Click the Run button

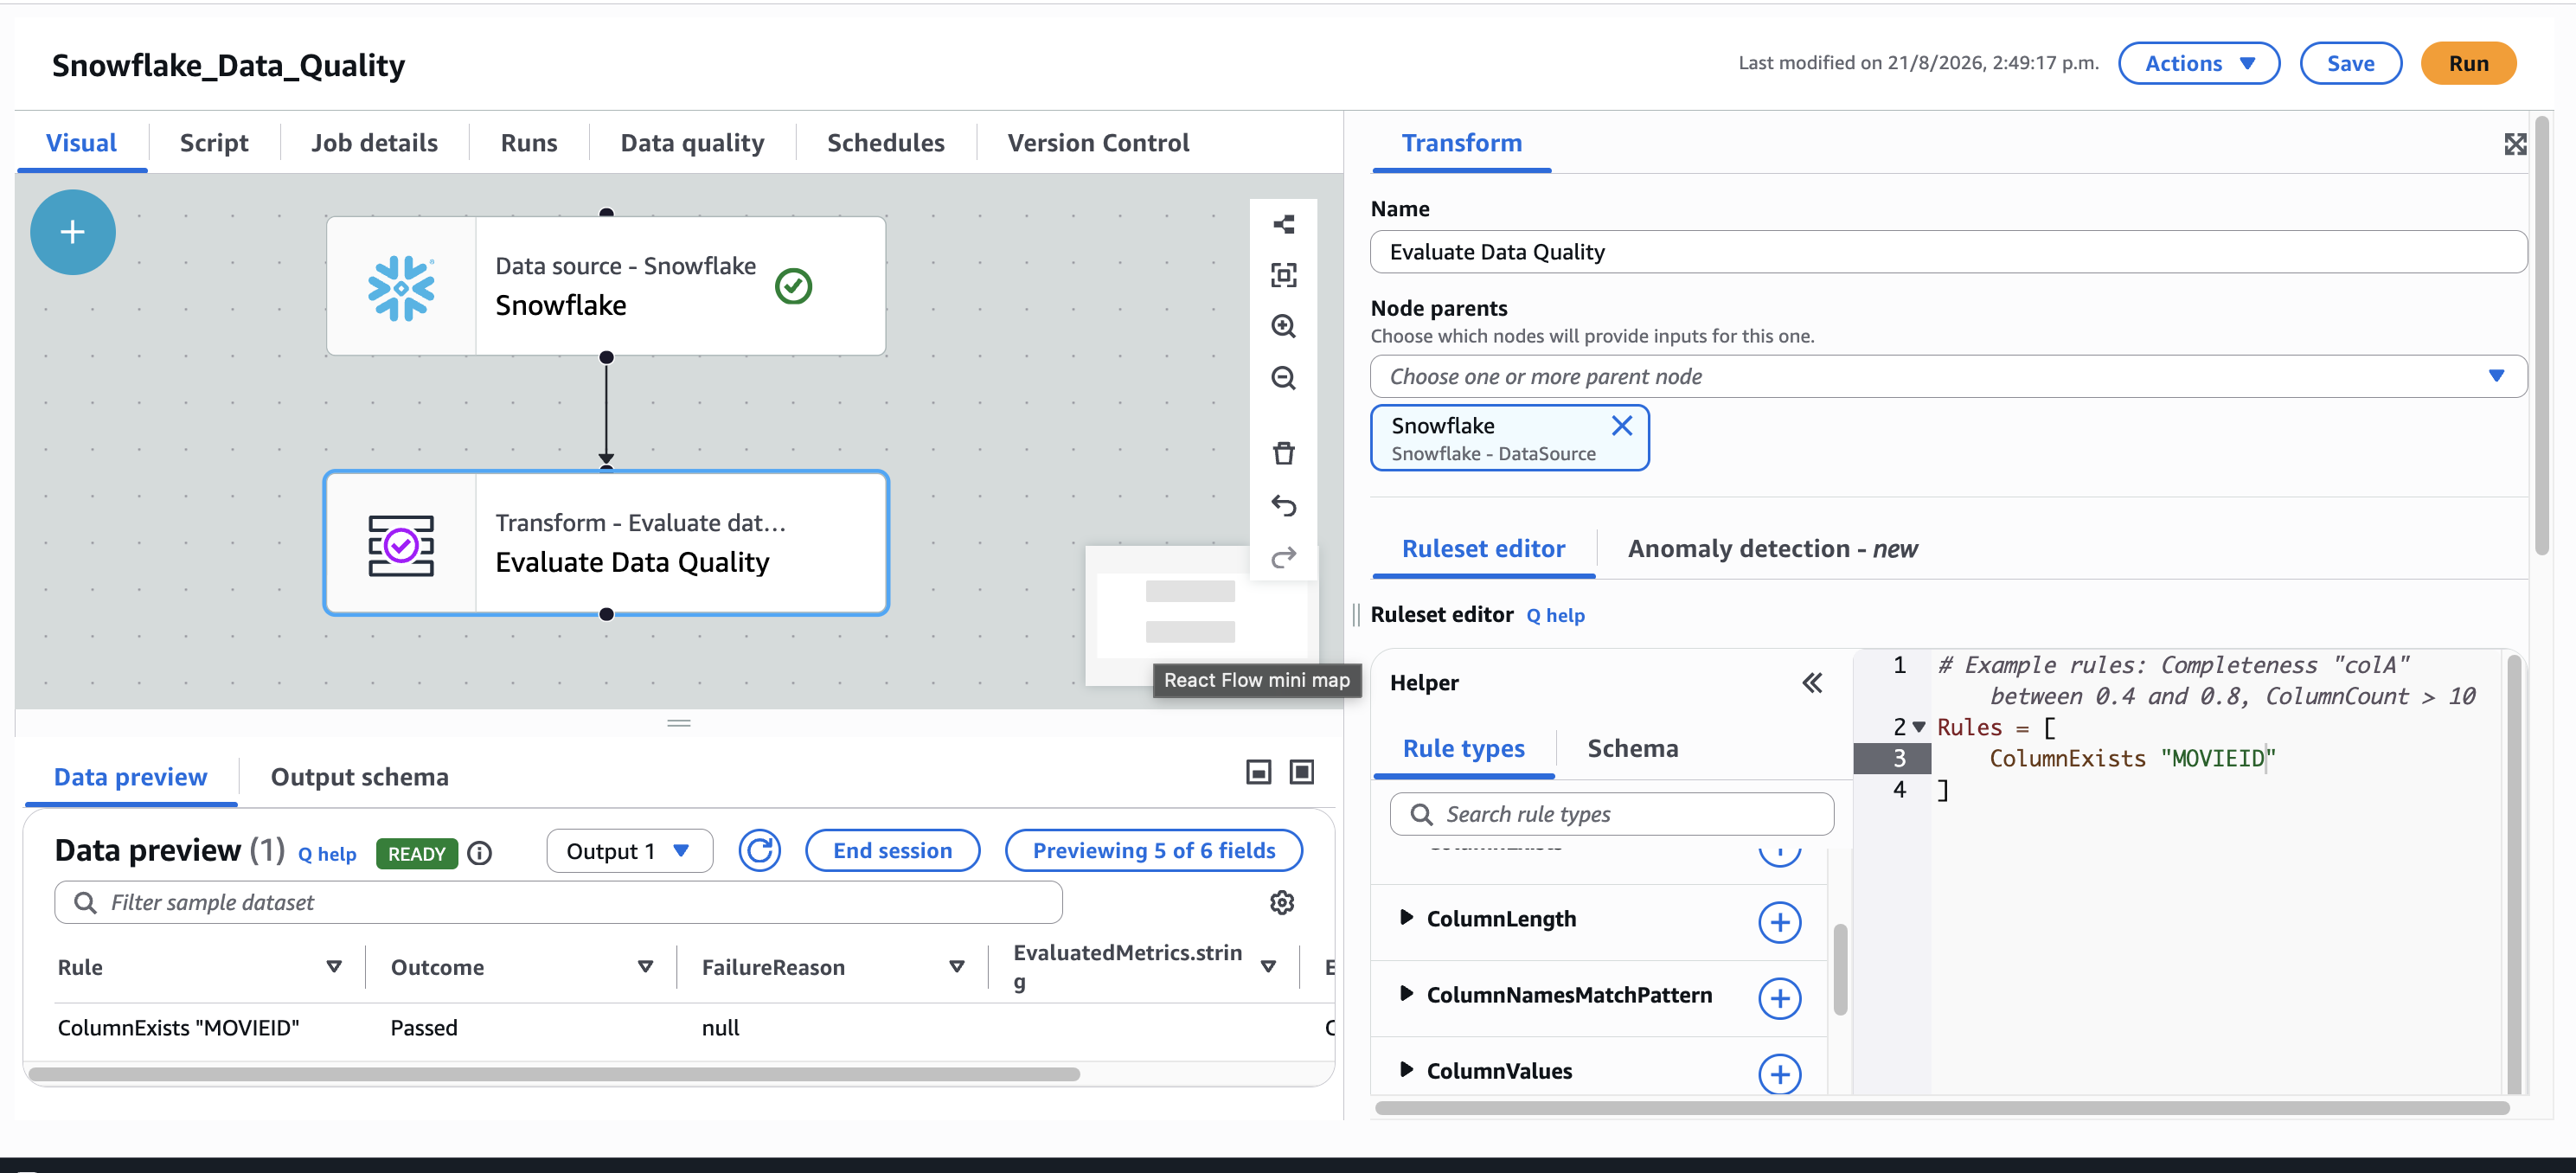(x=2467, y=63)
